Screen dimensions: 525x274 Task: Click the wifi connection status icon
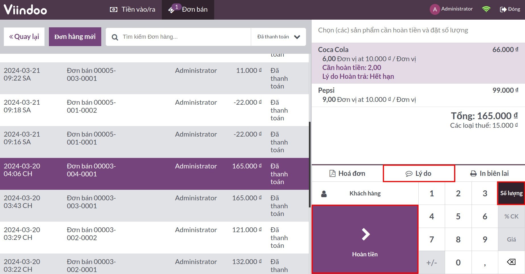coord(486,9)
